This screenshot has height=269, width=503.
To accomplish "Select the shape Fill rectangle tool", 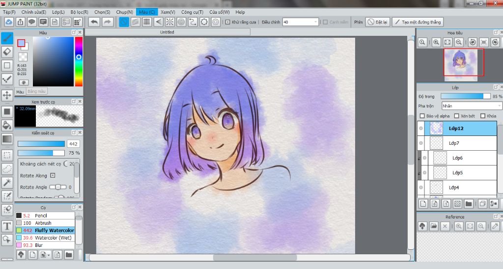I will [x=7, y=111].
